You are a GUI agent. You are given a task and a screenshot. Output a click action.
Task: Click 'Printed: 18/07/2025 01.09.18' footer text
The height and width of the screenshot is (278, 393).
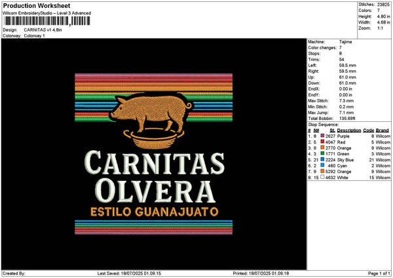261,273
